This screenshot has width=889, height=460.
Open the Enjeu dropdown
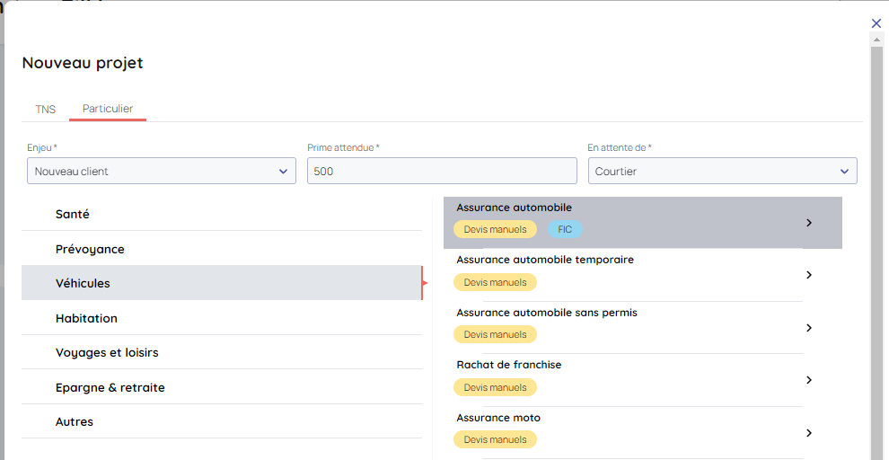point(162,171)
